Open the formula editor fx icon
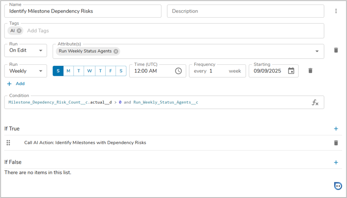 (315, 102)
